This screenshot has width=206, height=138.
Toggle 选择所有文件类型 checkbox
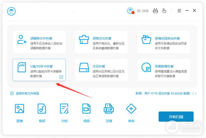(x=12, y=93)
